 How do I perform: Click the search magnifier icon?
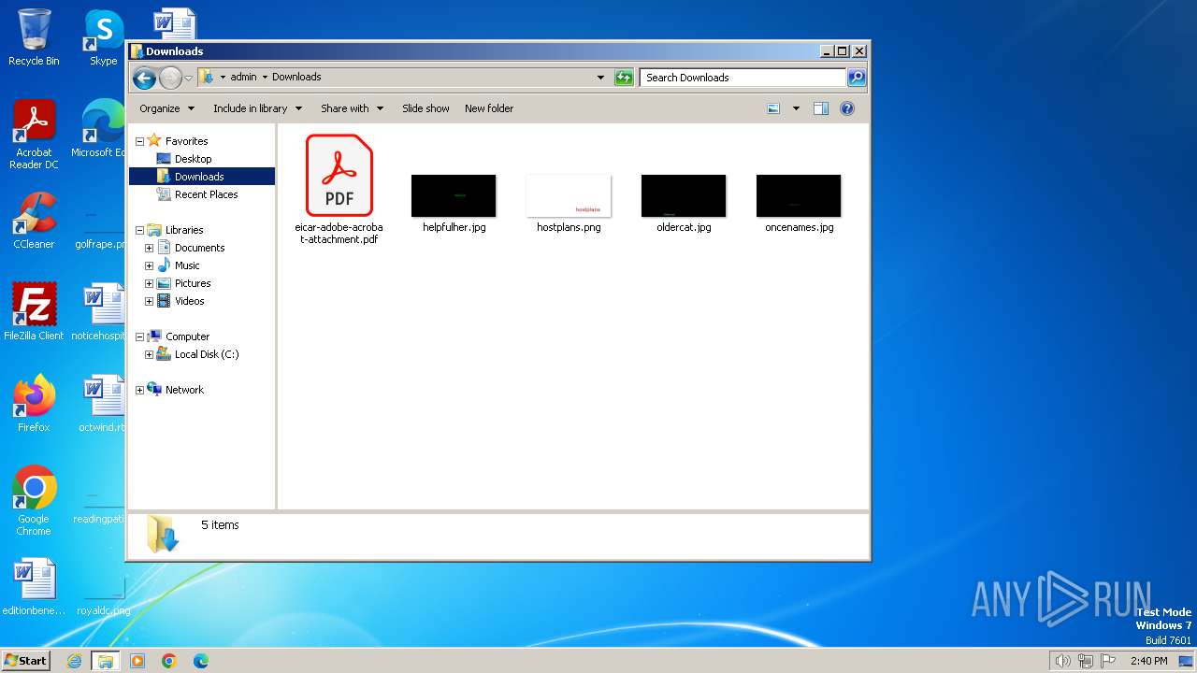(857, 78)
